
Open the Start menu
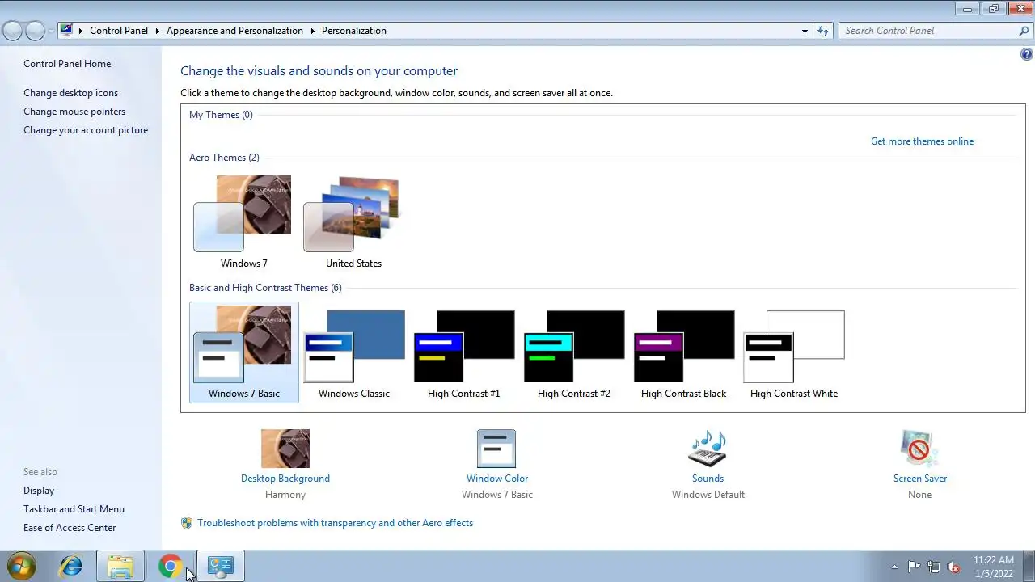pyautogui.click(x=21, y=566)
